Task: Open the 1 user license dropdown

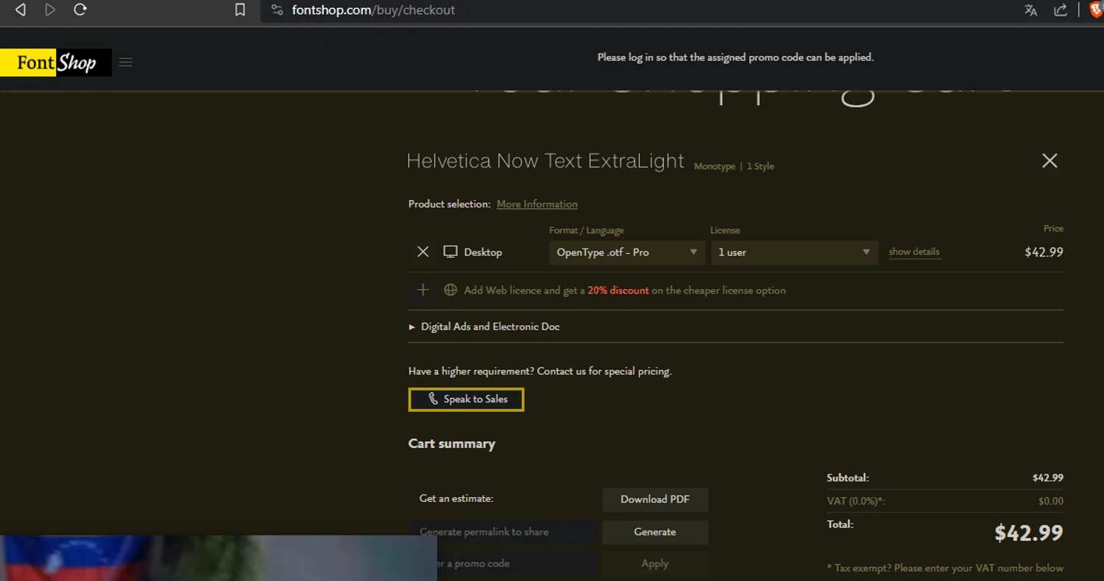Action: 794,252
